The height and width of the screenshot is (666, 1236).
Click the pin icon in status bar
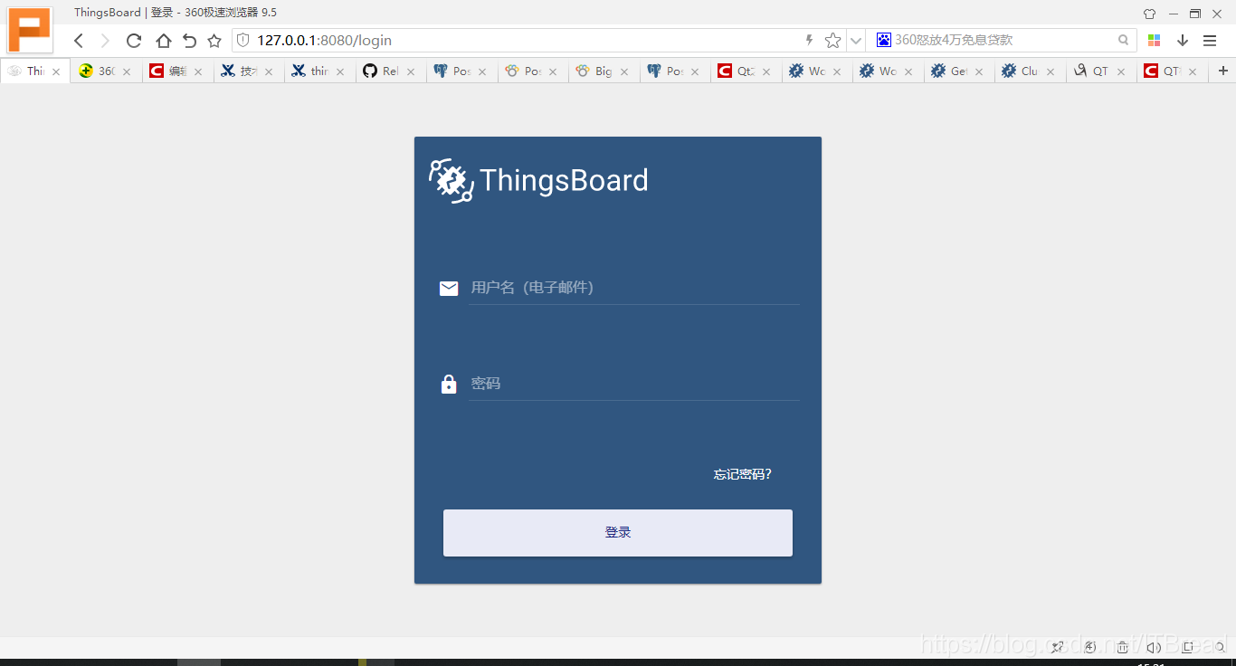(x=1058, y=646)
